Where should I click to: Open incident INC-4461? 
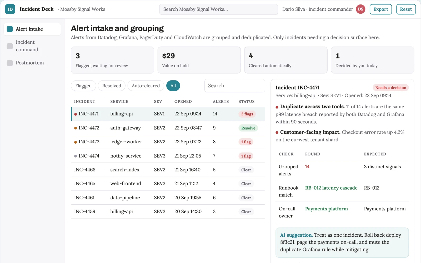tap(168, 198)
